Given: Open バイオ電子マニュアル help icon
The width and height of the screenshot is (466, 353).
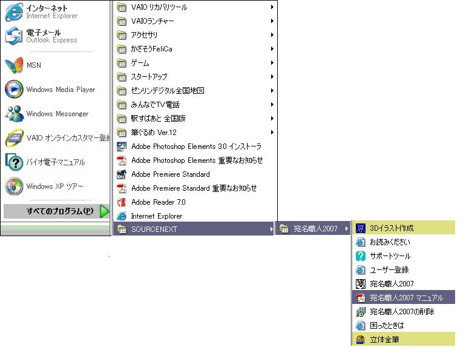Looking at the screenshot, I should point(14,162).
